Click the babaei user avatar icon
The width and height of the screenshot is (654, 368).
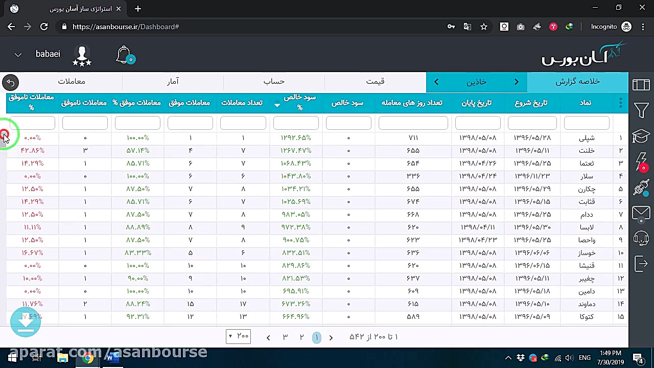(x=82, y=55)
